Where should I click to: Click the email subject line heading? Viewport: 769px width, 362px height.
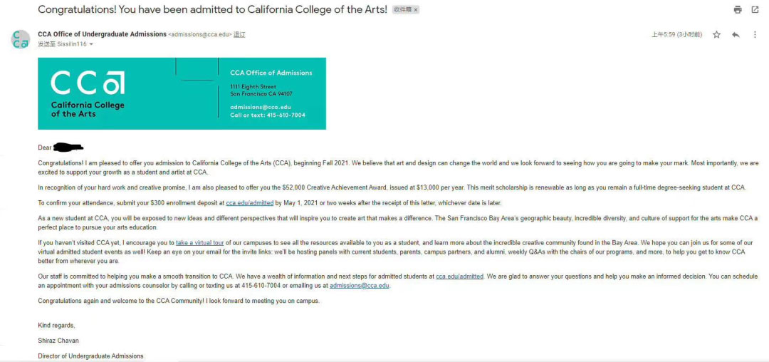point(212,9)
